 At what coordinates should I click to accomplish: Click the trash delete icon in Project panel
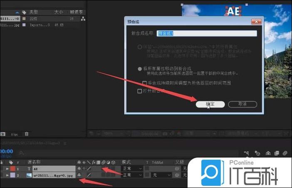(27, 134)
